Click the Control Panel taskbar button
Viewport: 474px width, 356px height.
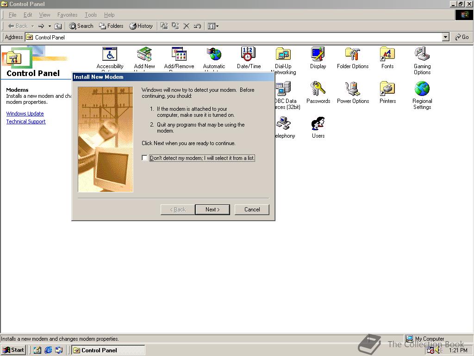coord(108,350)
